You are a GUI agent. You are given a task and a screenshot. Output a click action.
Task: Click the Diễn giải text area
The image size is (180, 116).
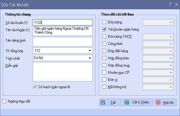coord(63,72)
